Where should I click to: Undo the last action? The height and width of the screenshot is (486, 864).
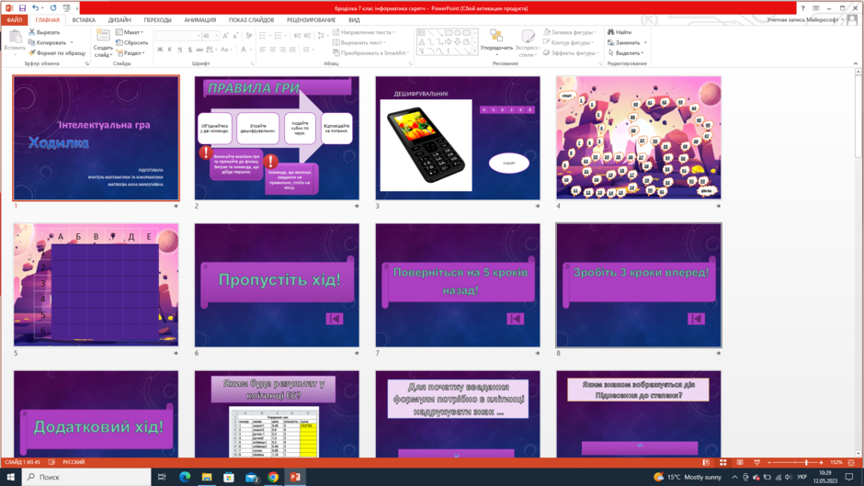point(35,8)
